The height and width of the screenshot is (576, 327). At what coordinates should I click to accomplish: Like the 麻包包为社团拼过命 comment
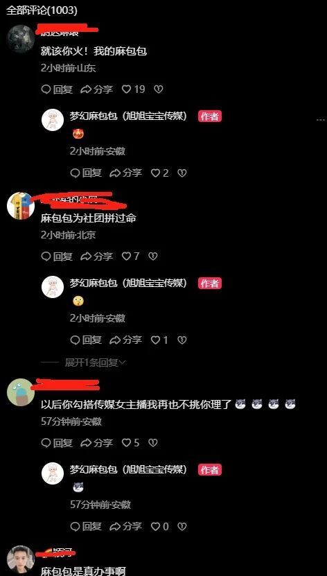(x=130, y=256)
